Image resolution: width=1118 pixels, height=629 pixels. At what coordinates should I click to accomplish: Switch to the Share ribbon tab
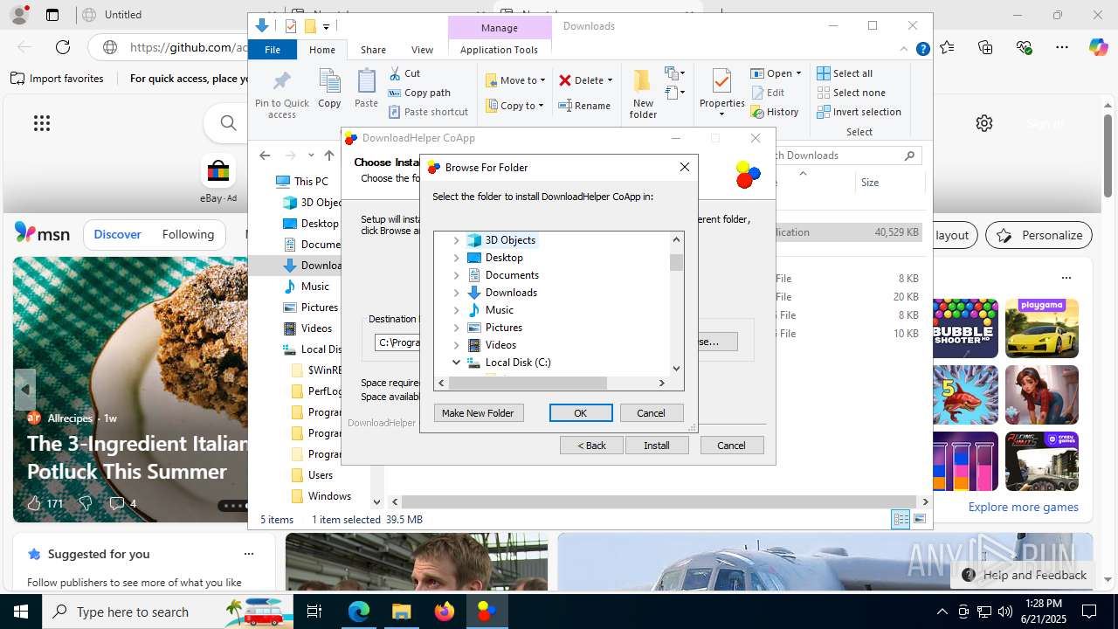[x=373, y=50]
